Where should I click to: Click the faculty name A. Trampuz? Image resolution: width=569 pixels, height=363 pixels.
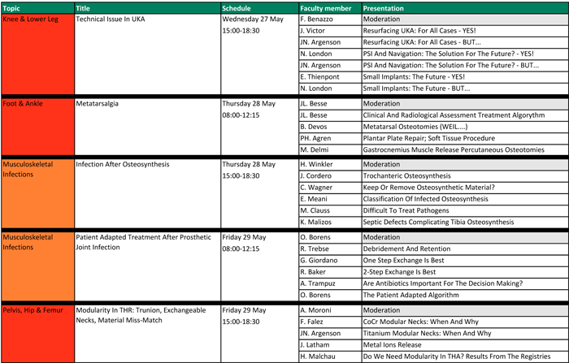pos(318,283)
